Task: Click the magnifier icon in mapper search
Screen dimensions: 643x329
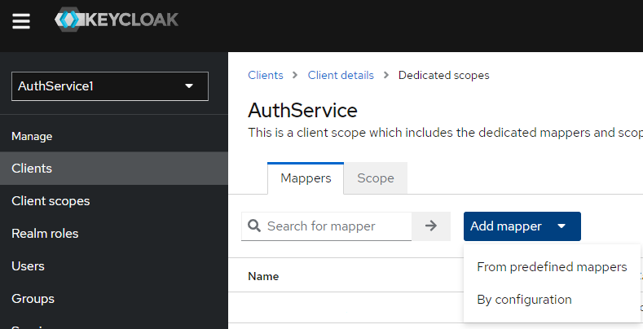Action: pyautogui.click(x=253, y=226)
